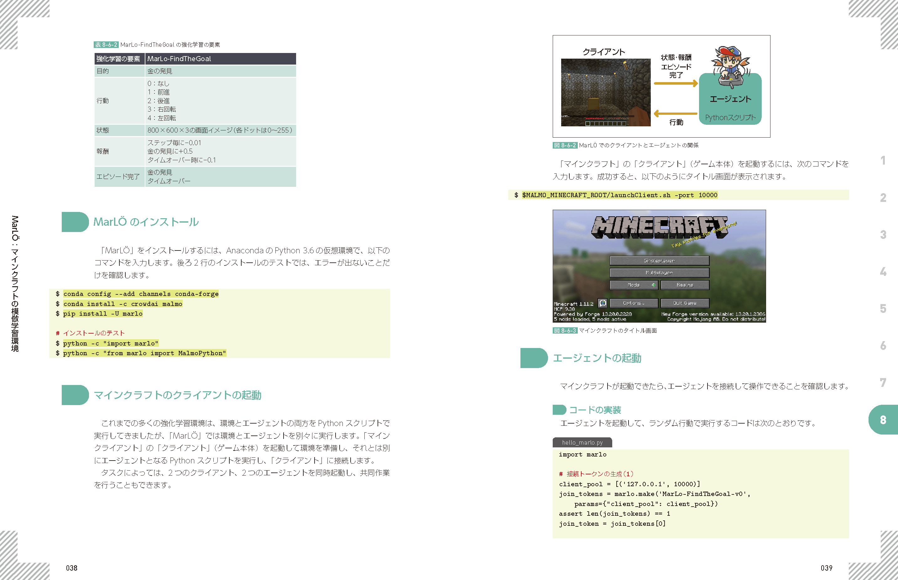Screen dimensions: 898x580
Task: Click the teal marker beside MarLÖ のインストール heading
Action: [x=75, y=222]
